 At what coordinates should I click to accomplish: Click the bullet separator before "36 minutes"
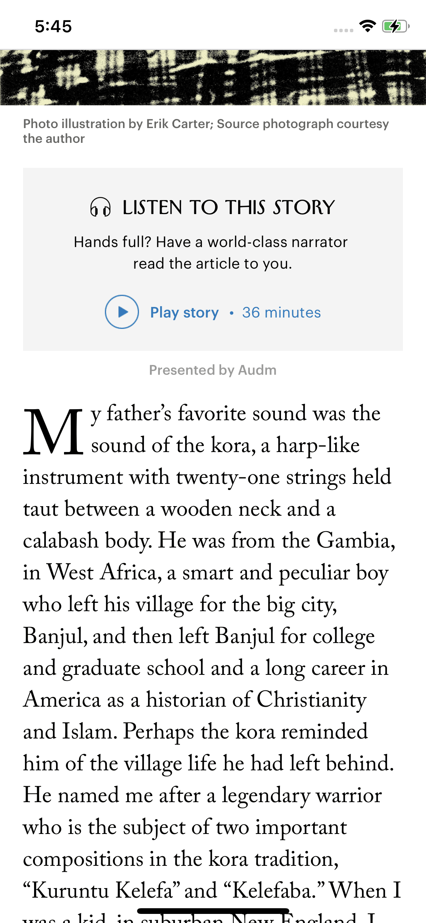coord(231,313)
